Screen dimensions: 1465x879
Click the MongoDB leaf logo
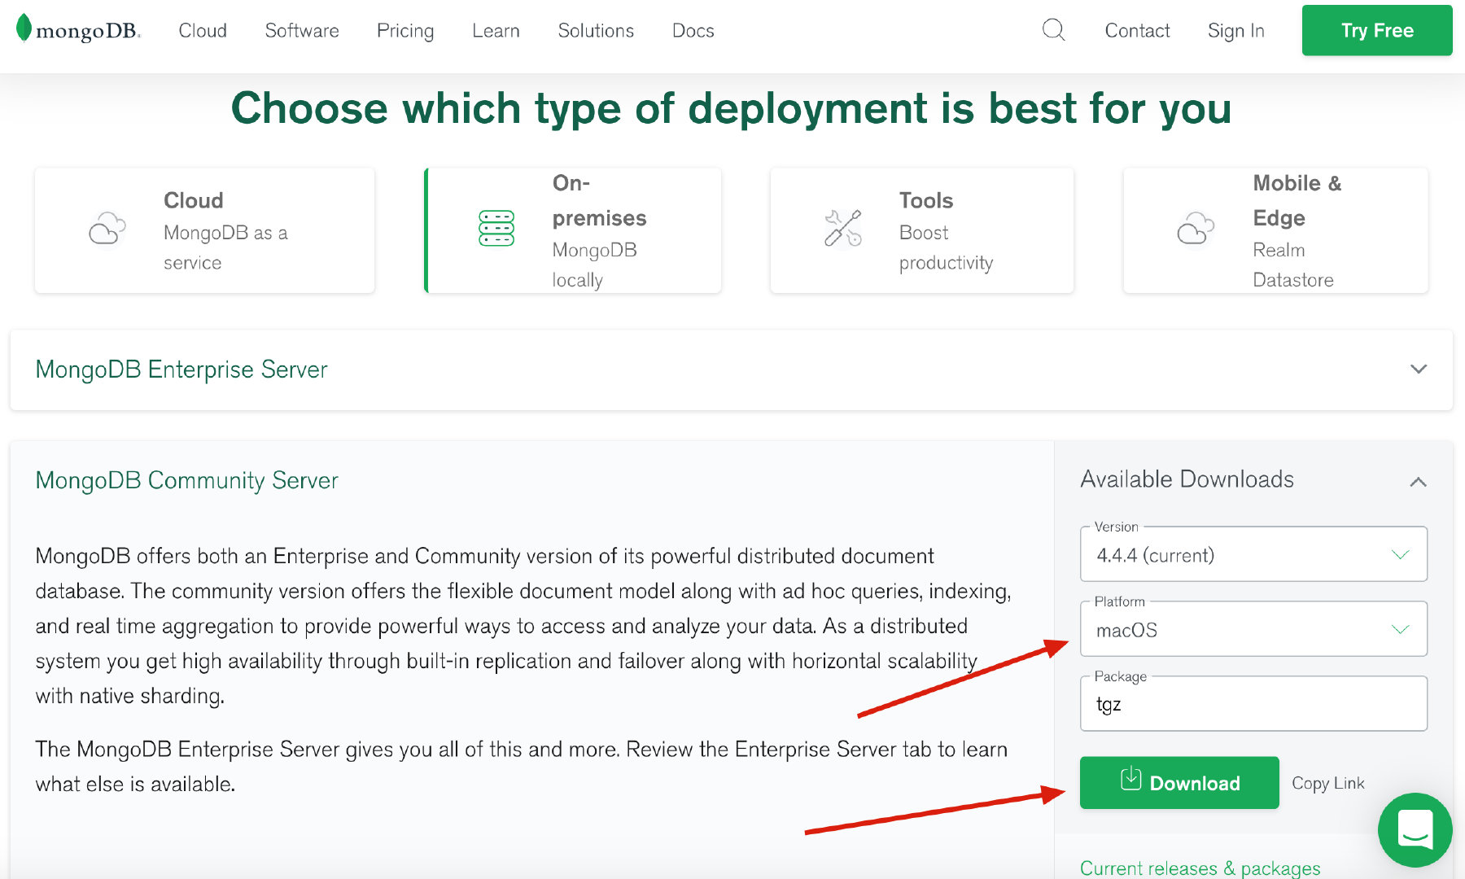(24, 28)
